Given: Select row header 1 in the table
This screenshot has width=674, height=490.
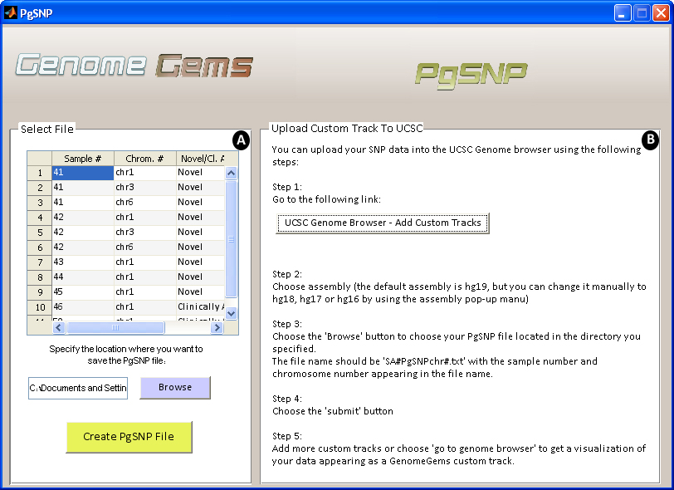Looking at the screenshot, I should pyautogui.click(x=40, y=173).
